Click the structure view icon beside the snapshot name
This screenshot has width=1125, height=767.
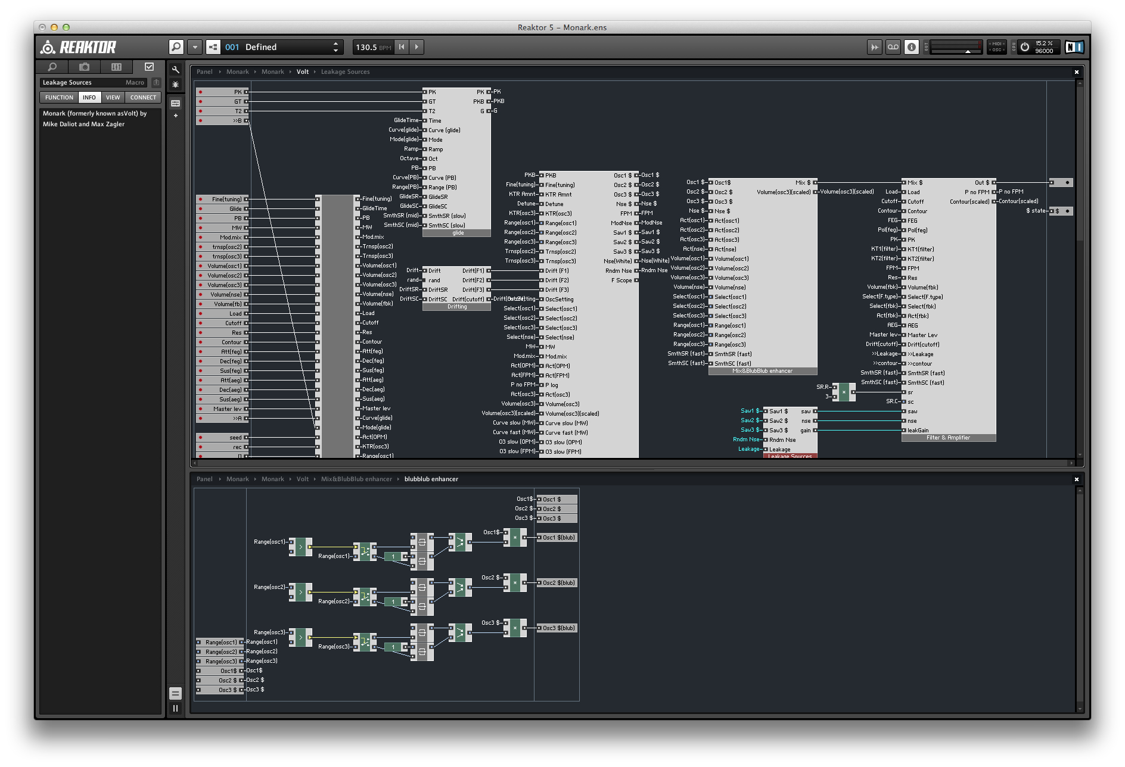point(213,46)
